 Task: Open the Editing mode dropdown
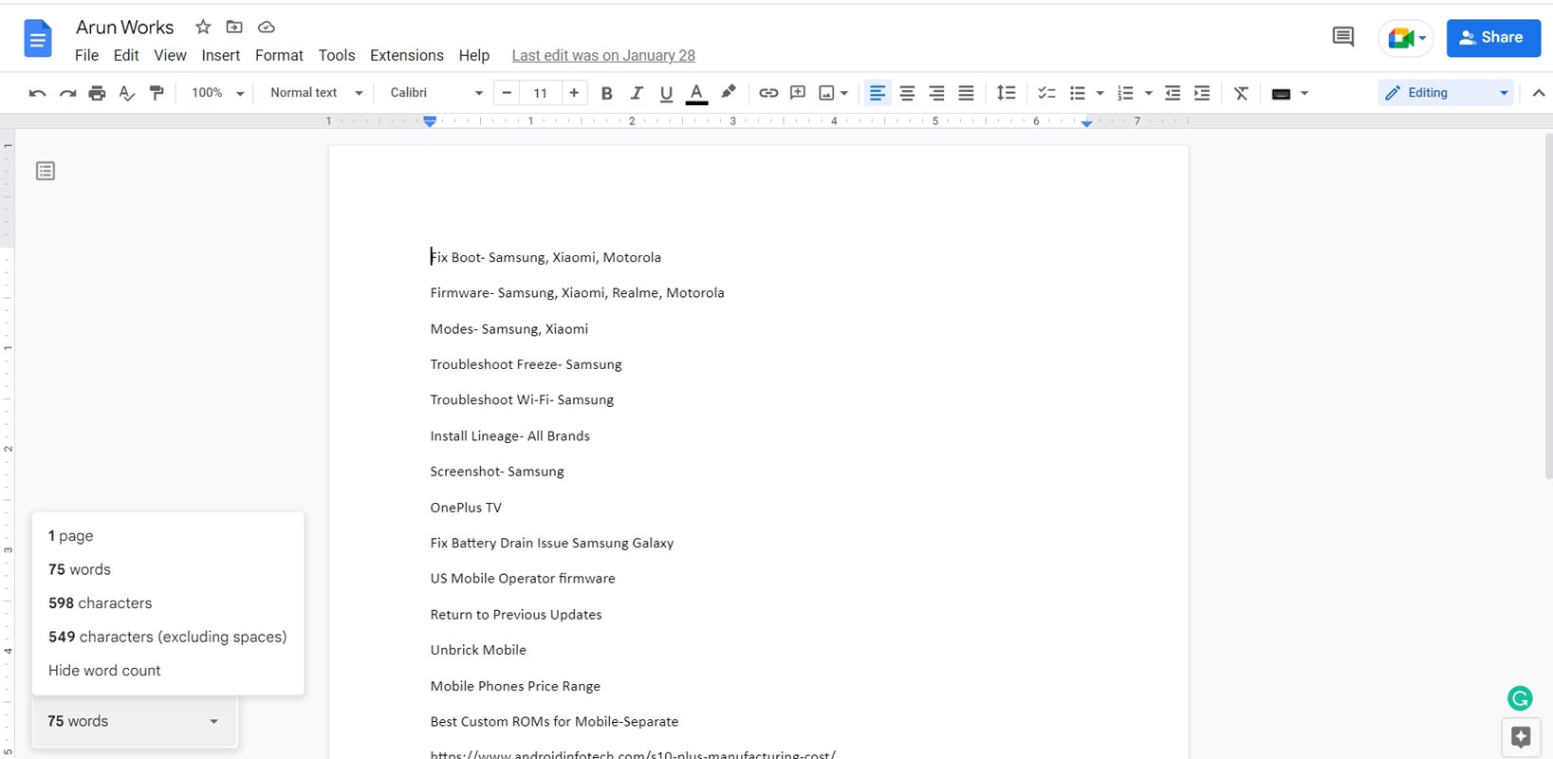click(1446, 93)
